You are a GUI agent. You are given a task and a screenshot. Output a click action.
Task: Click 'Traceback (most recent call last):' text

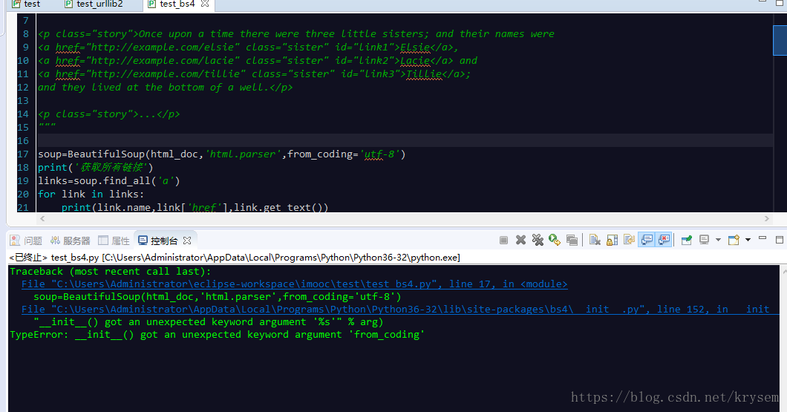point(111,272)
